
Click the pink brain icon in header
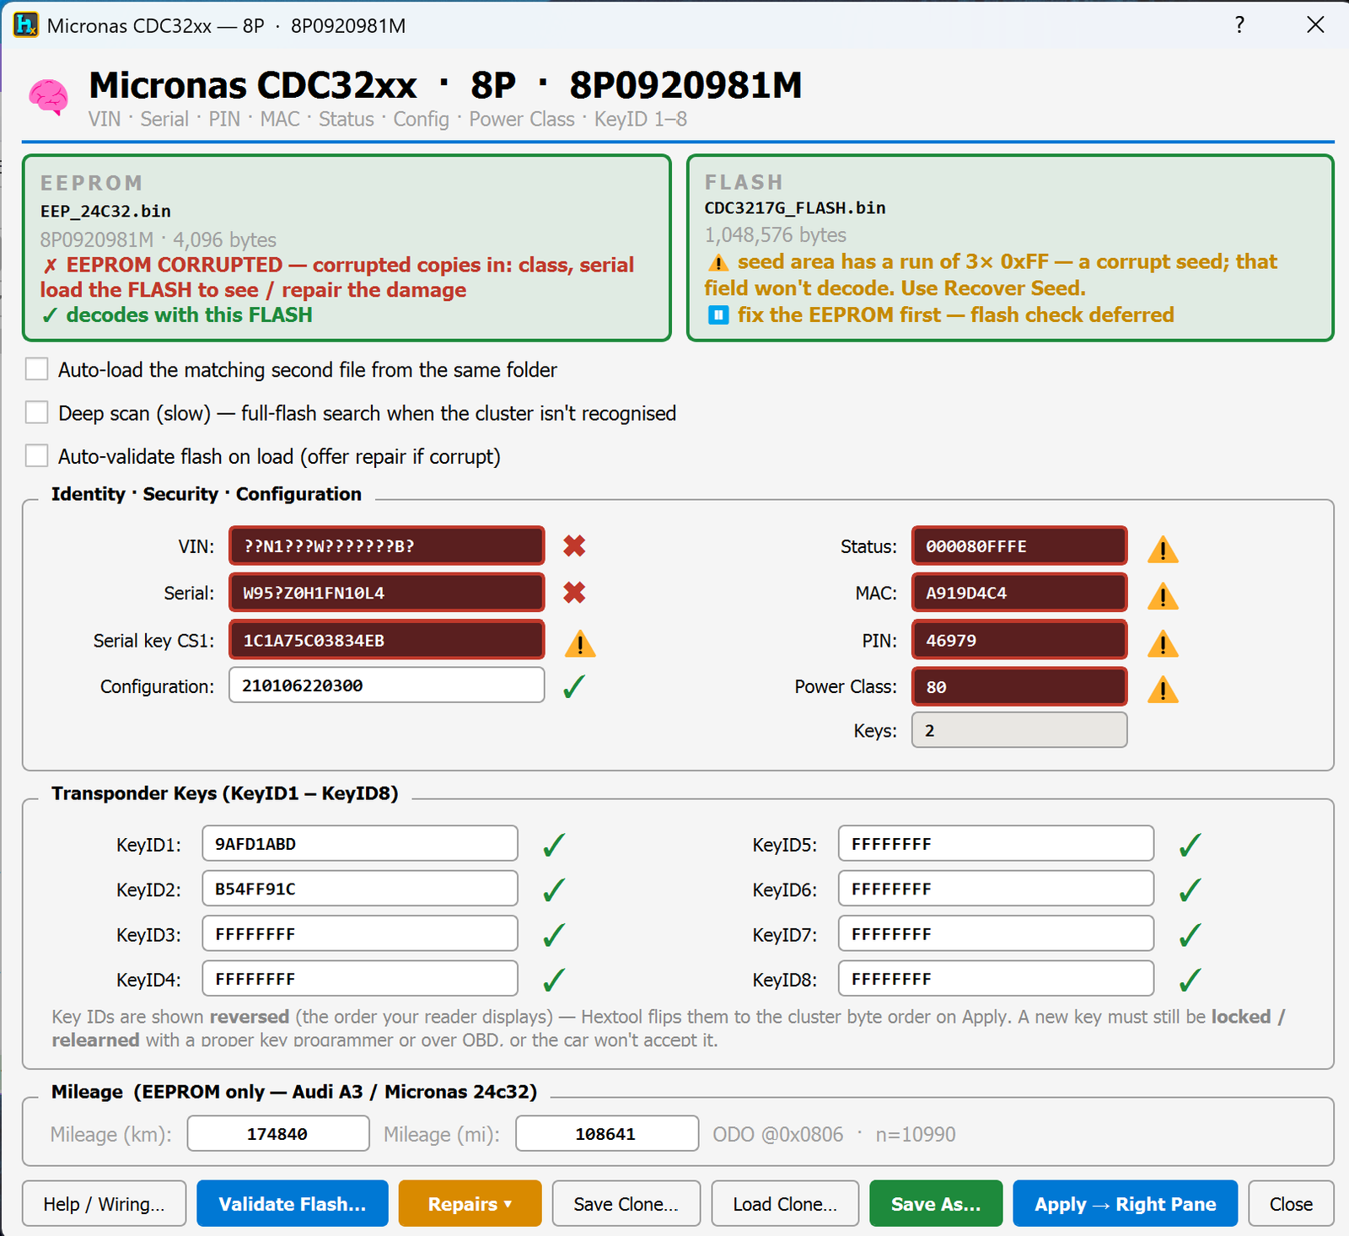[x=49, y=98]
